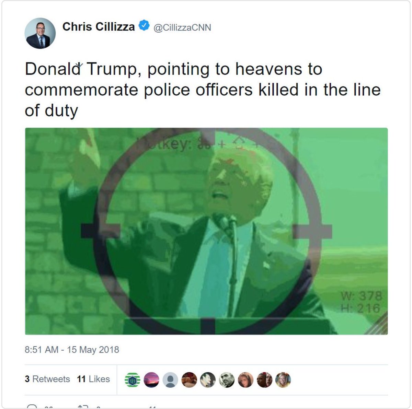Open the Chris Cillizza display name
Viewport: 412px width, 409px height.
point(99,26)
